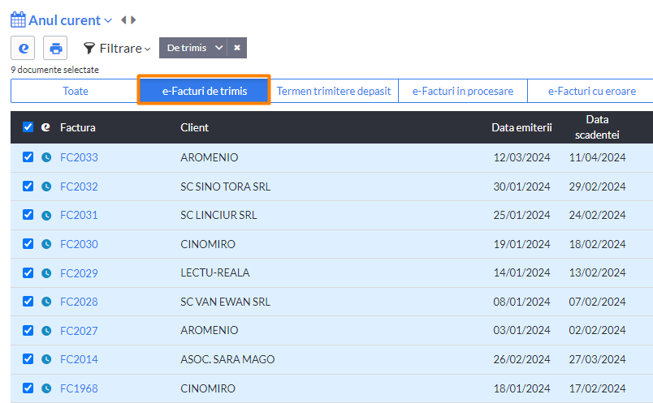
Task: Open invoice FC2030 link
Action: (79, 244)
